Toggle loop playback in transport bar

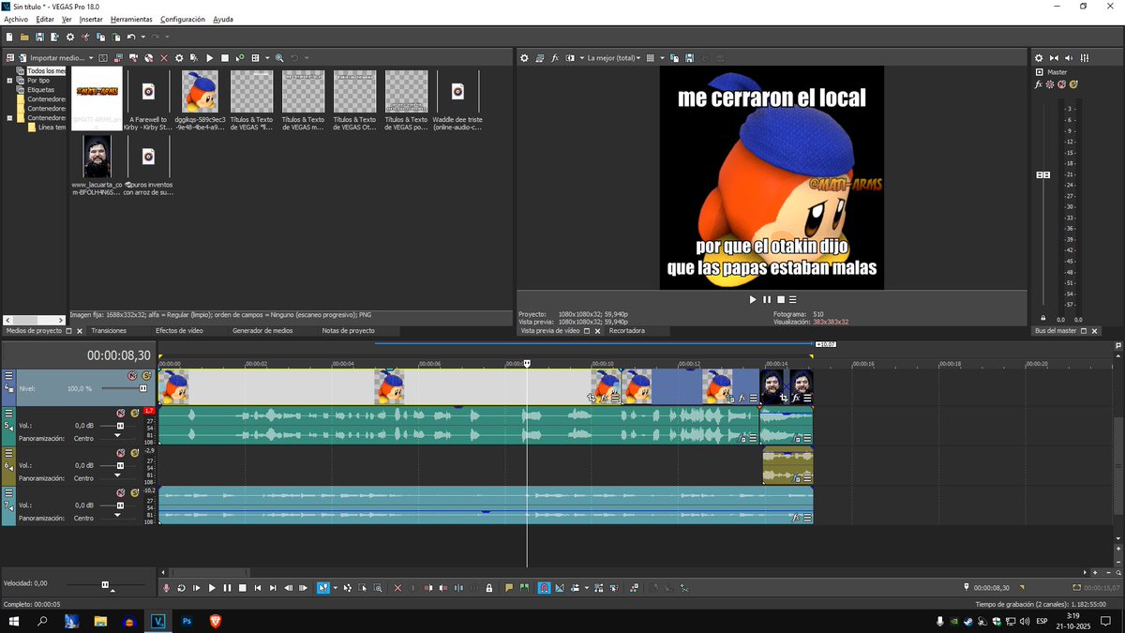click(181, 588)
